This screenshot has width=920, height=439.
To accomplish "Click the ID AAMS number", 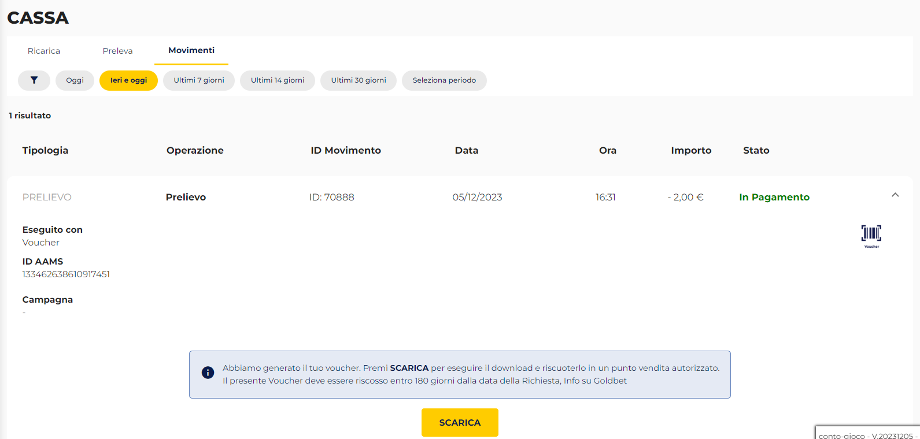I will pyautogui.click(x=66, y=274).
